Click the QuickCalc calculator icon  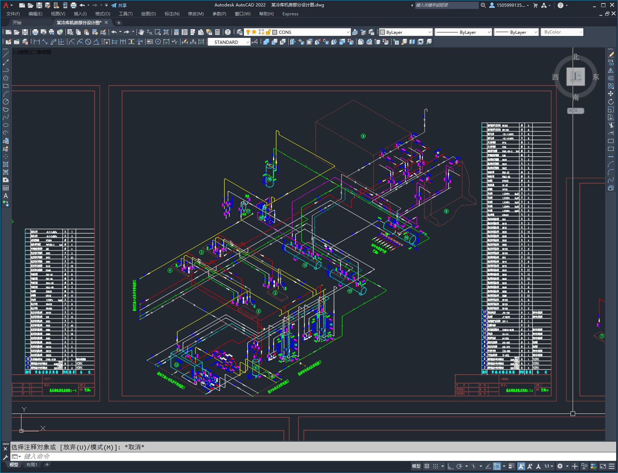217,32
